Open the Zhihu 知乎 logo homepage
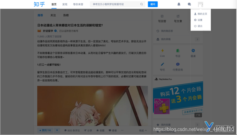This screenshot has width=237, height=135. [39, 4]
